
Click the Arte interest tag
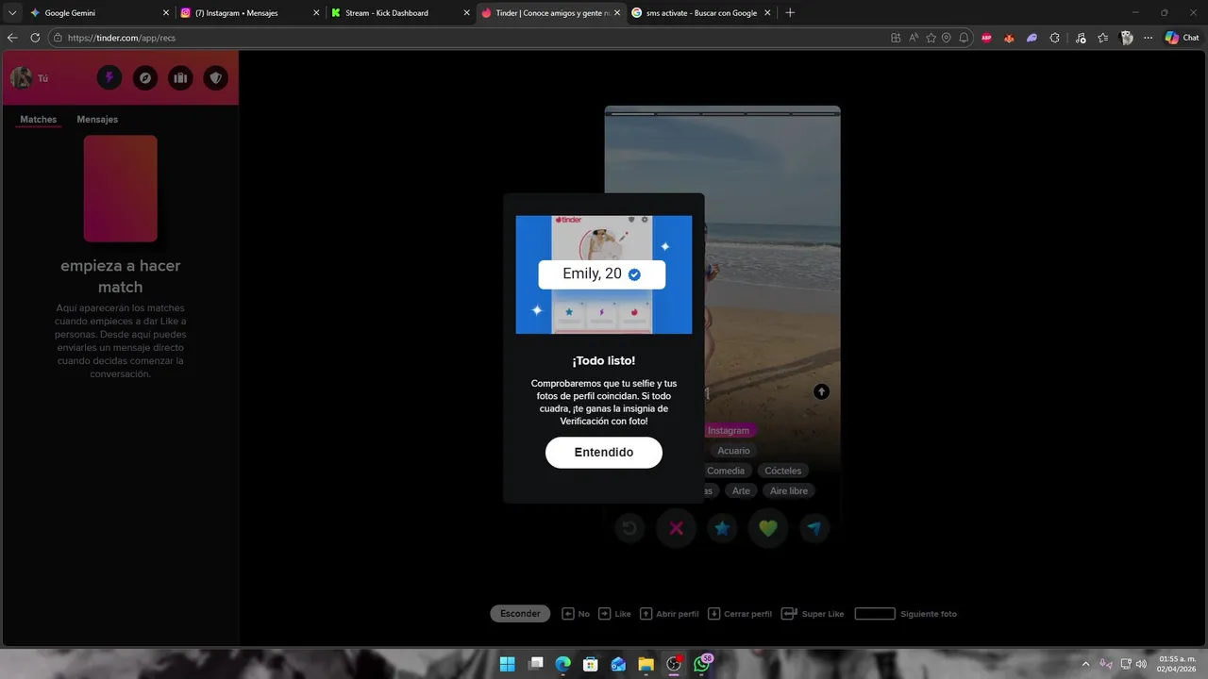point(741,490)
